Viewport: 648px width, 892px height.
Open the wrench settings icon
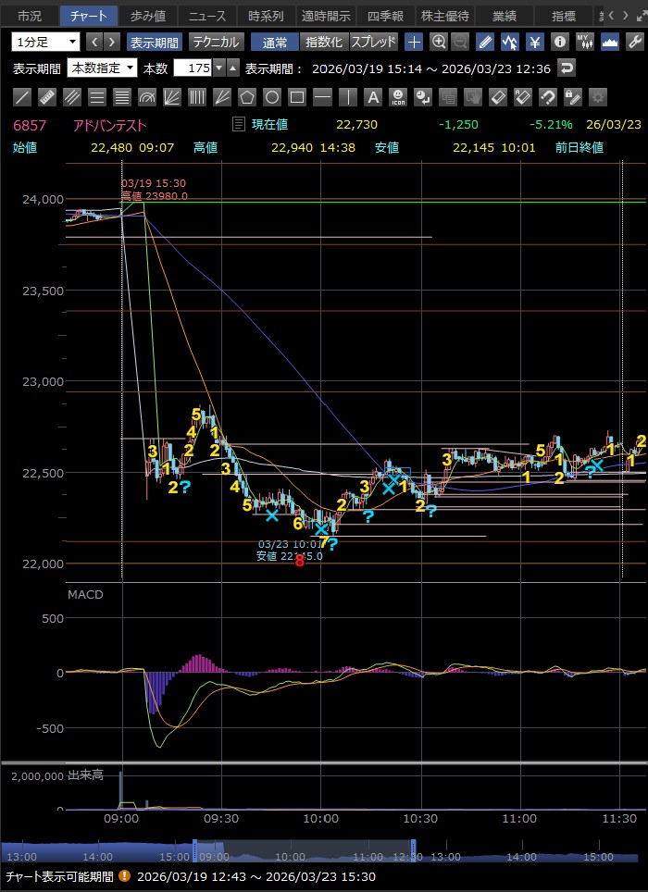click(x=635, y=42)
